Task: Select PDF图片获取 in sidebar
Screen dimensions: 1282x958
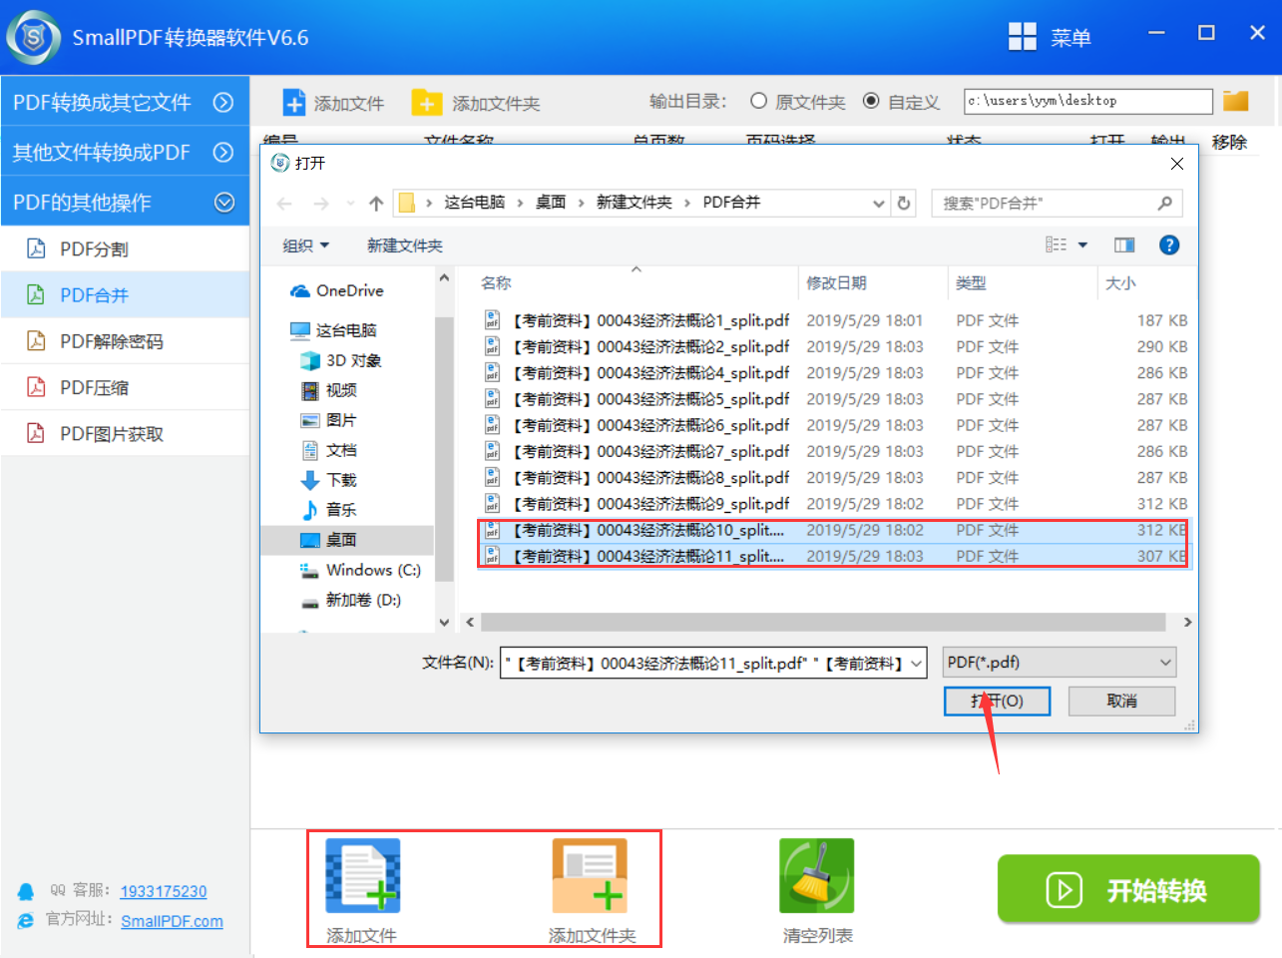Action: coord(125,433)
